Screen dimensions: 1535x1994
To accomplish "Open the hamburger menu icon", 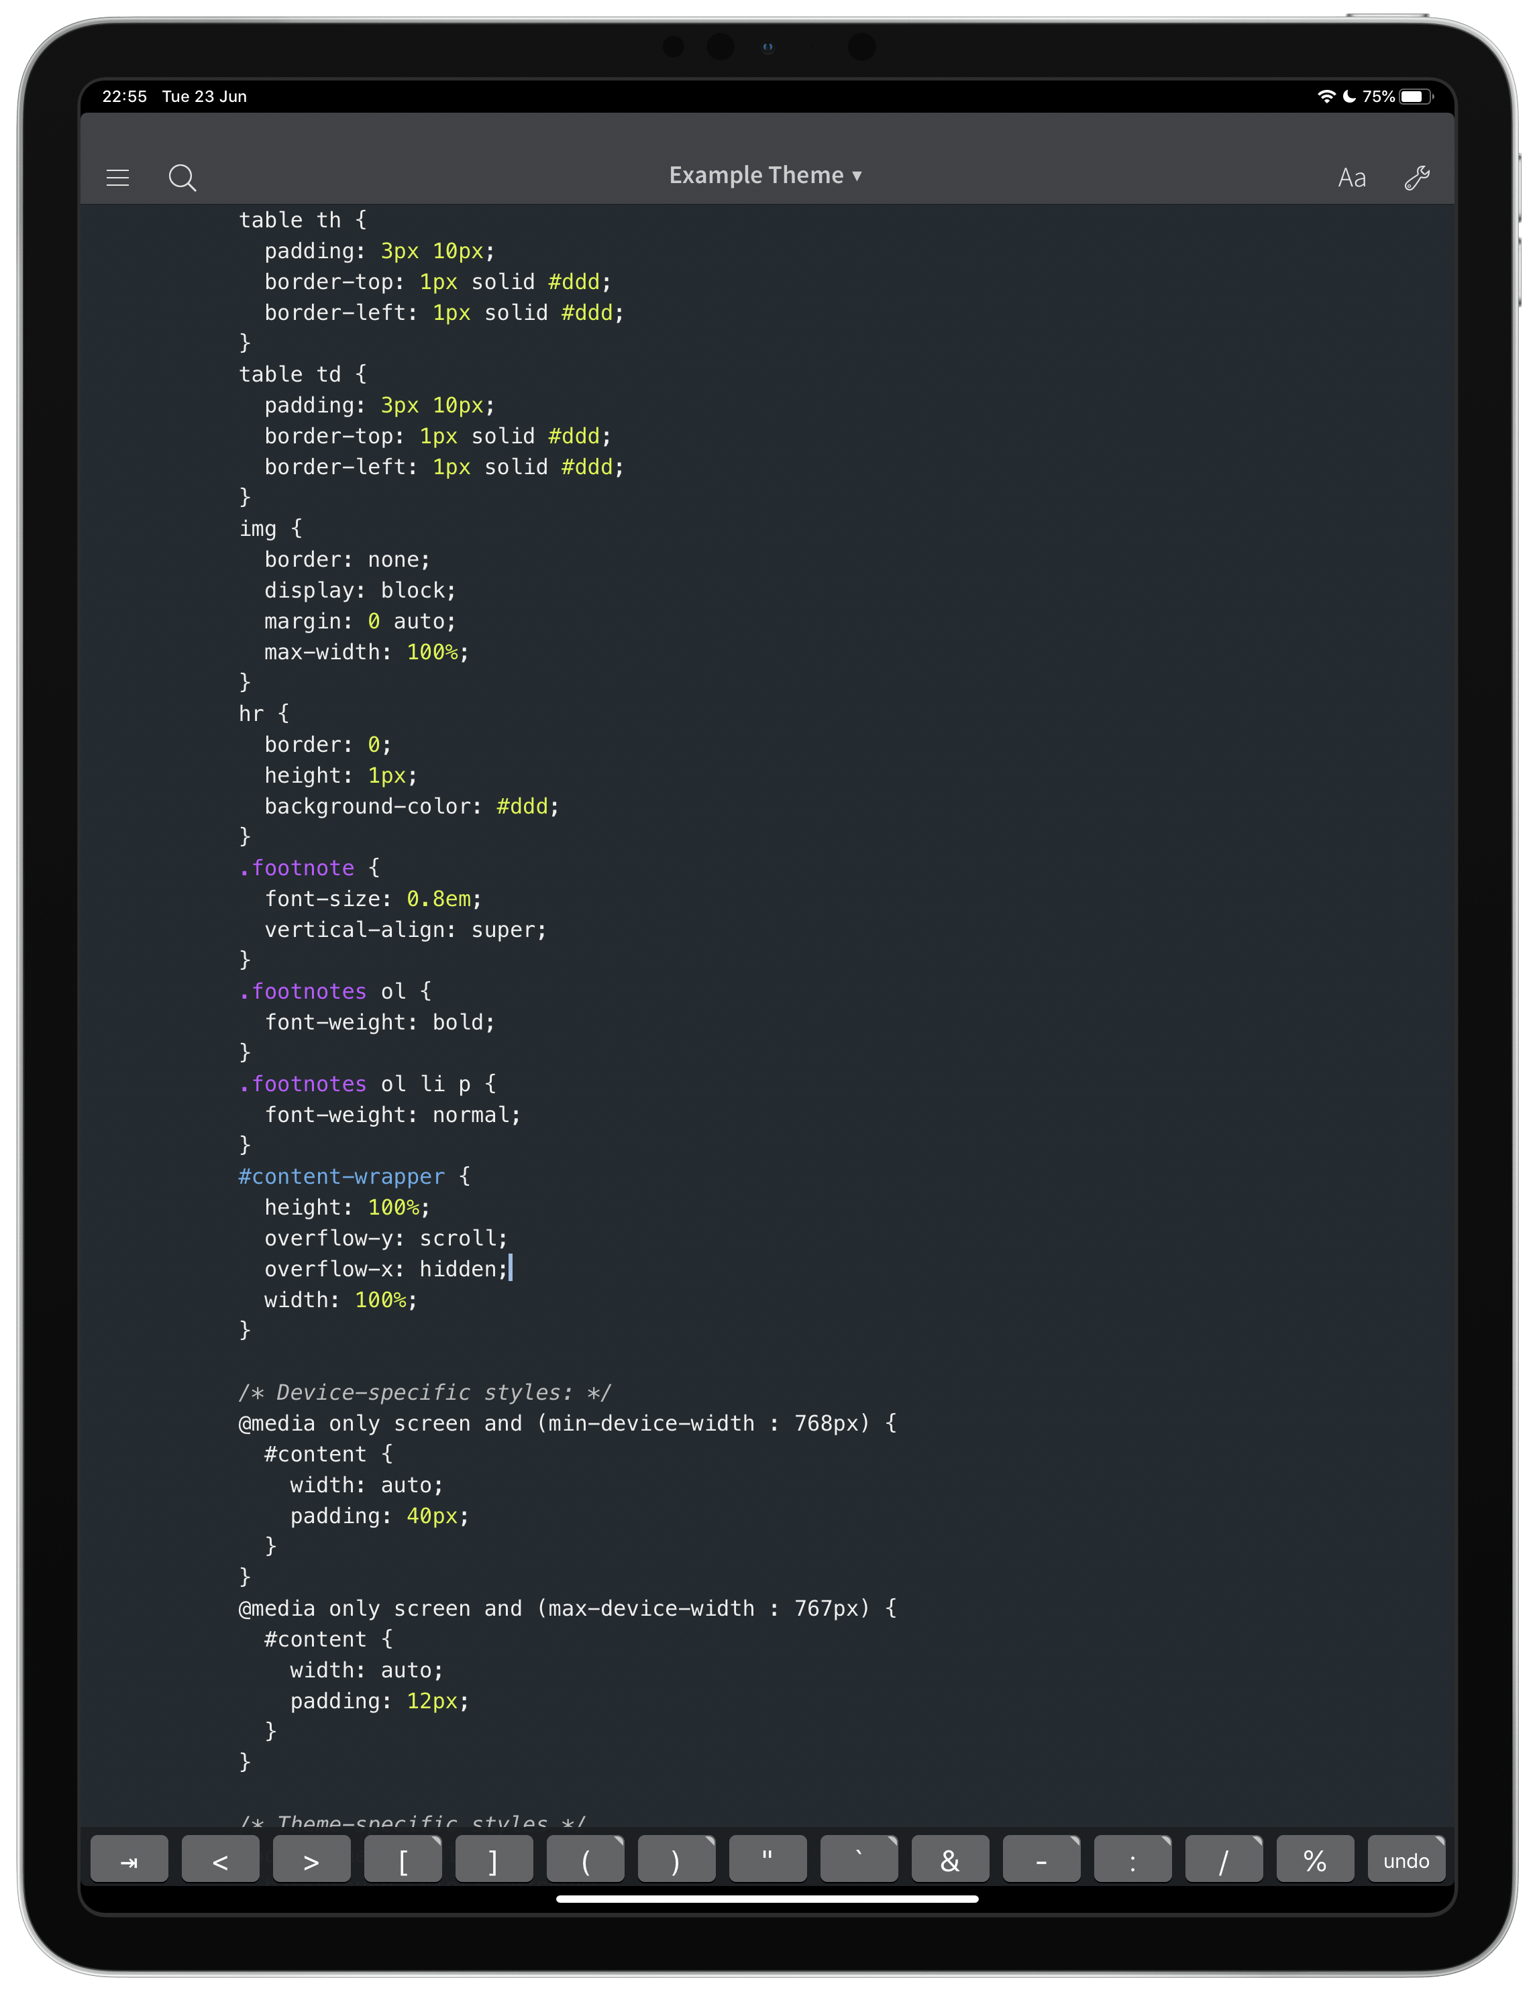I will coord(119,174).
